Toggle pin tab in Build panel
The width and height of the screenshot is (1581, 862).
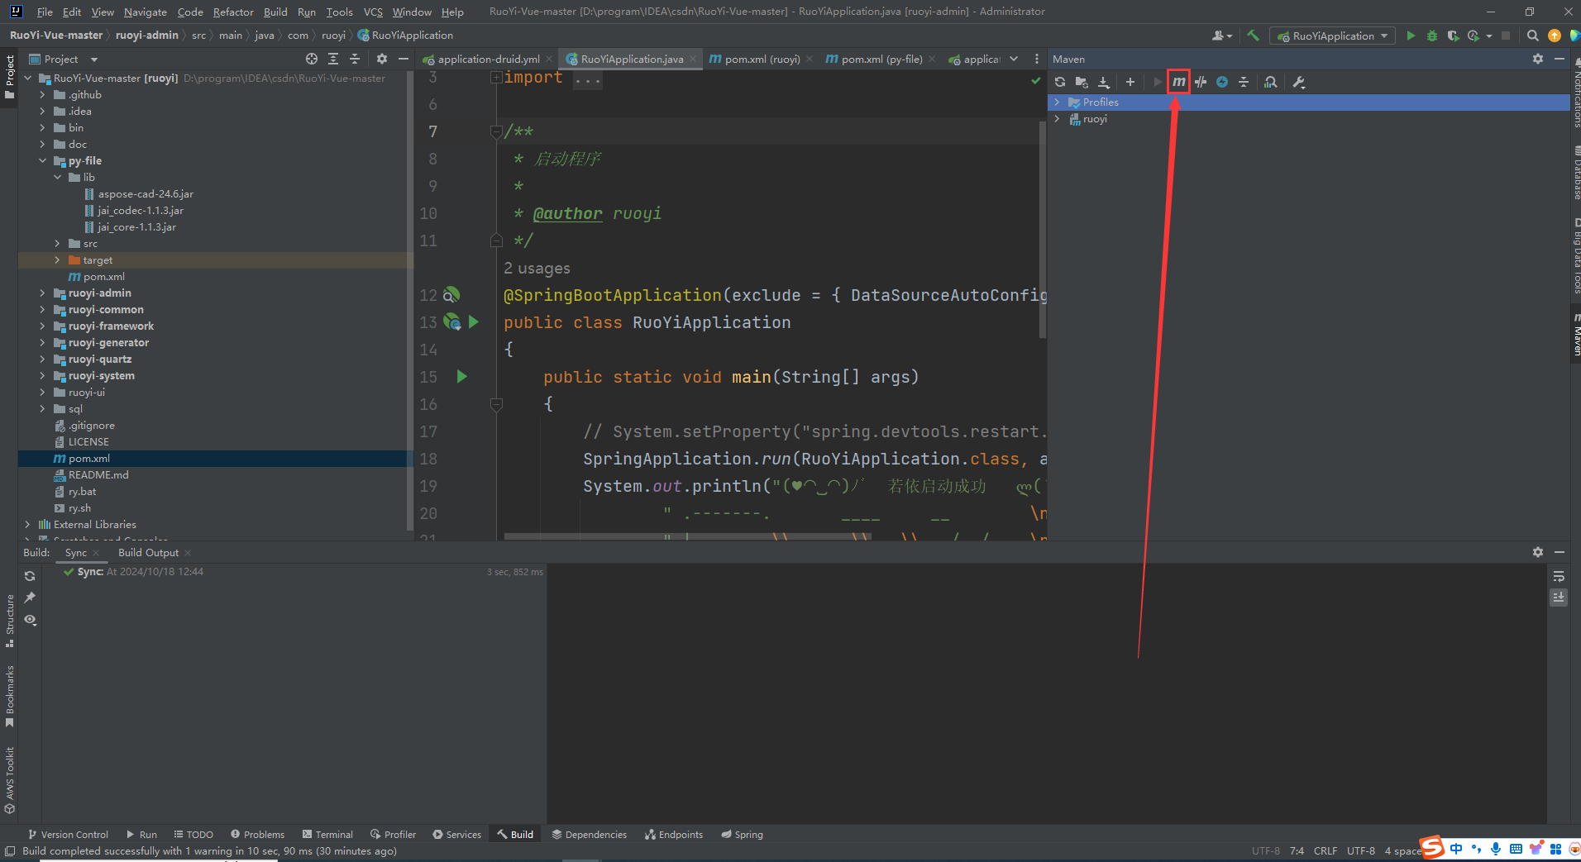[x=30, y=598]
